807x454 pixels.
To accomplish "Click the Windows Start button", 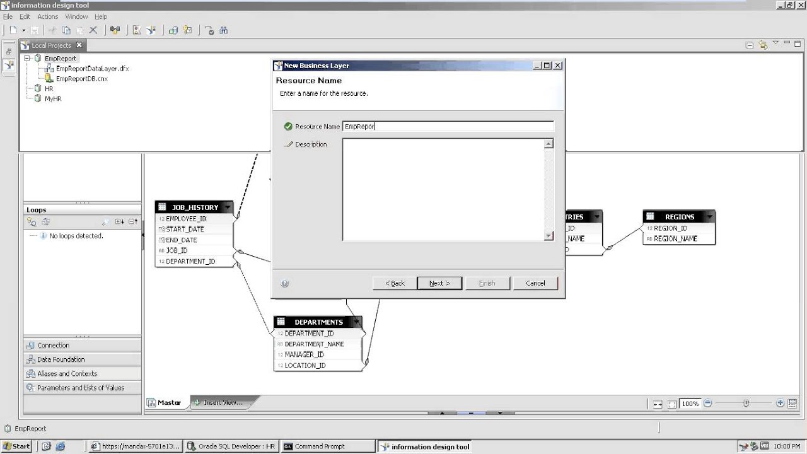I will tap(16, 446).
